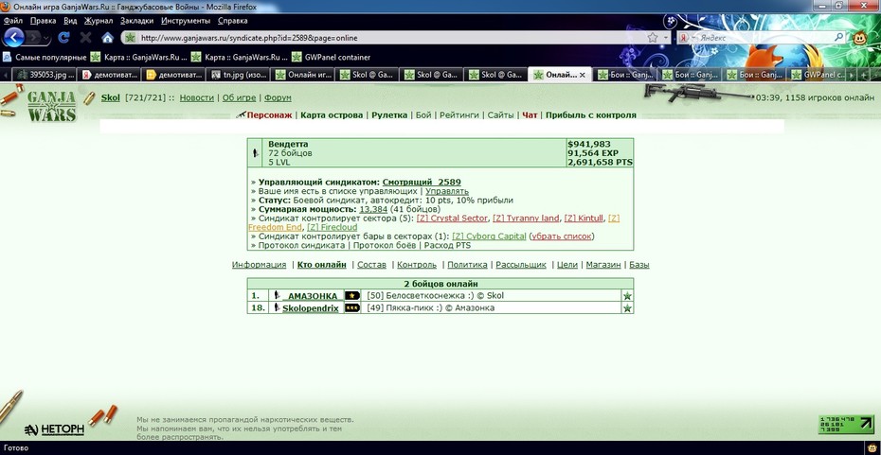Screen dimensions: 881x455
Task: Switch to the Онлайн иг... tab
Action: click(302, 75)
